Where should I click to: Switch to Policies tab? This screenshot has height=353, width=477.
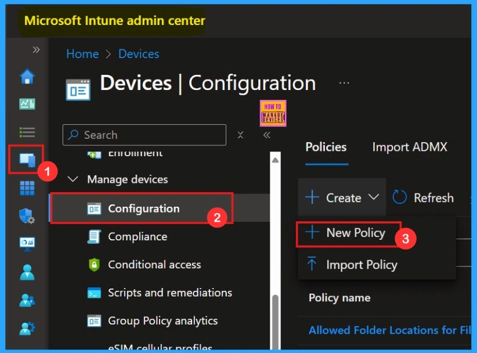326,147
